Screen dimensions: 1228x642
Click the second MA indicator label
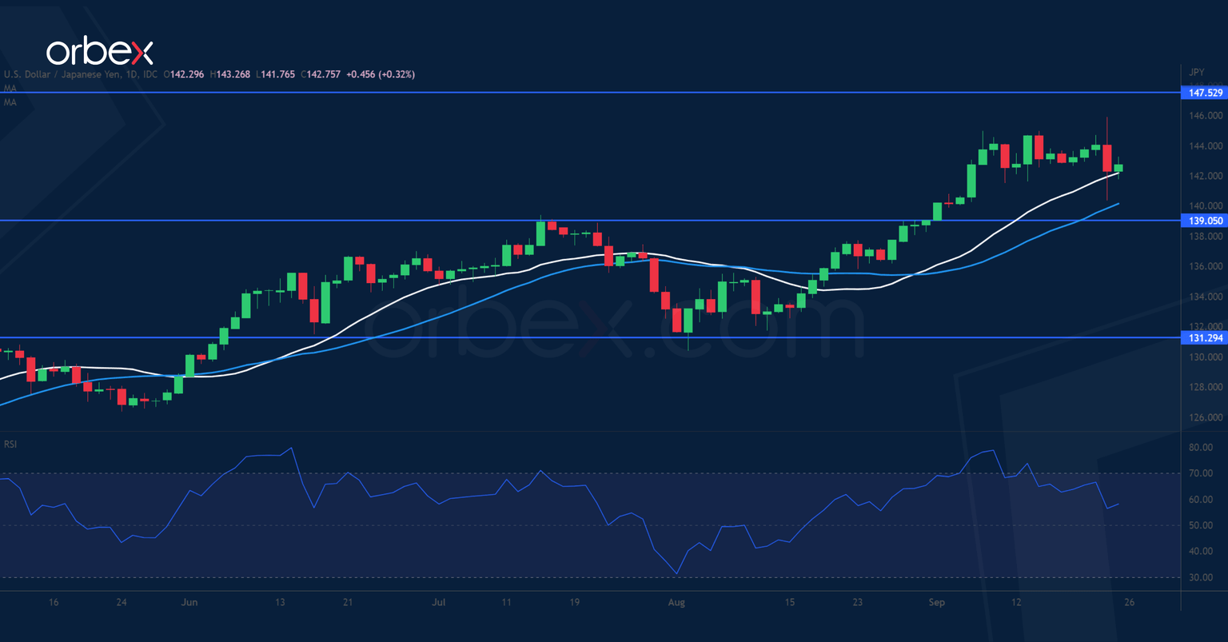[10, 102]
